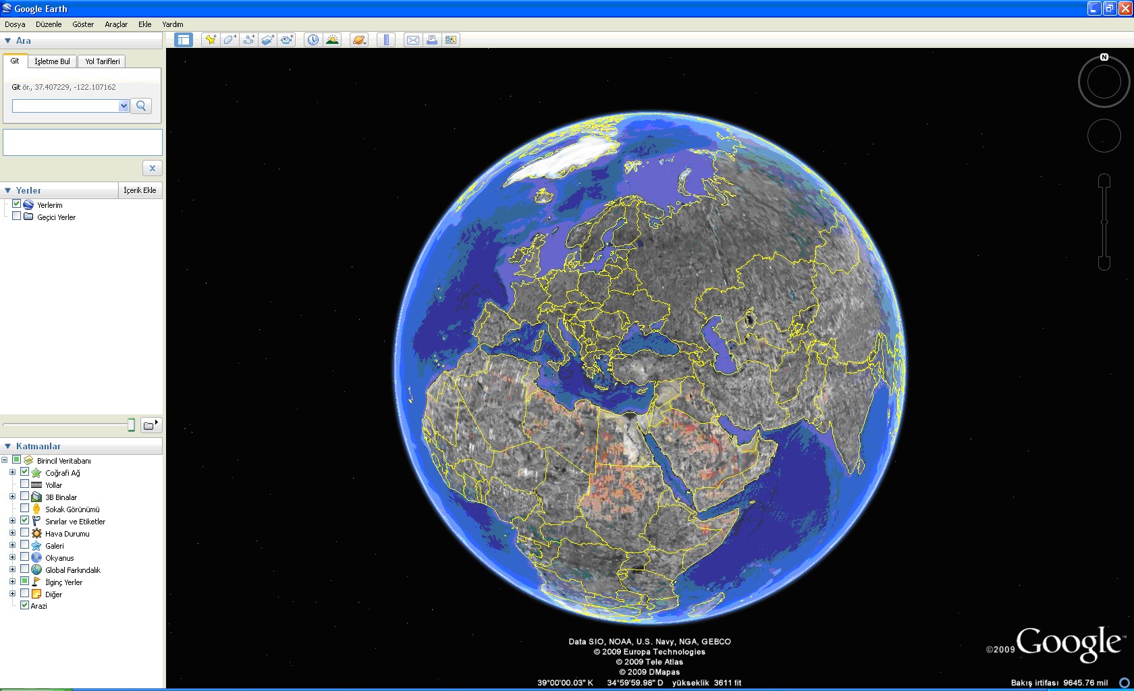Image resolution: width=1134 pixels, height=691 pixels.
Task: Switch to İşletme Bul tab
Action: 52,61
